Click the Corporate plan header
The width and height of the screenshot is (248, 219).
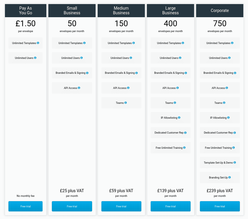coord(220,10)
